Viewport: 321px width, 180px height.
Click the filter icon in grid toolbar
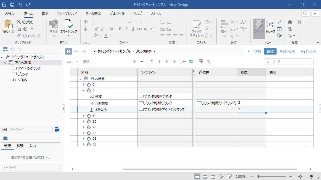click(201, 61)
